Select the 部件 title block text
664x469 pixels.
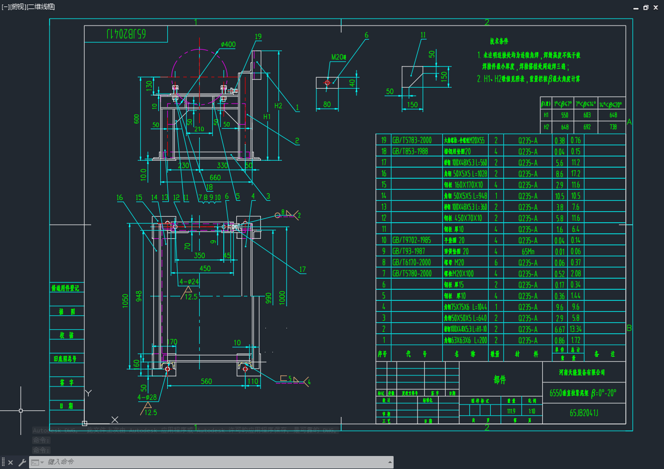coord(500,380)
